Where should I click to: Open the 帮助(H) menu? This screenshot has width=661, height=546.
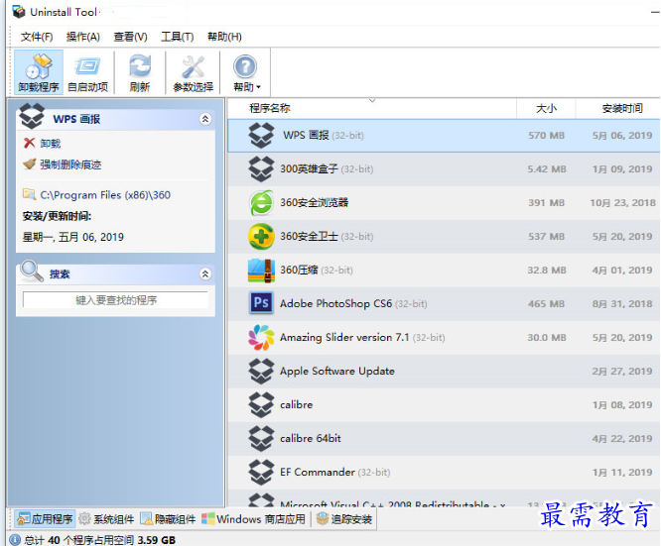click(224, 37)
